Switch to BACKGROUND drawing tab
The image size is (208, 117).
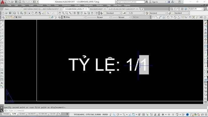click(96, 9)
